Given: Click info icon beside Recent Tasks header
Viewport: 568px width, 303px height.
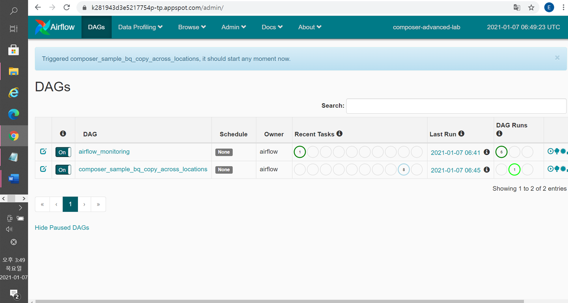Looking at the screenshot, I should tap(340, 134).
